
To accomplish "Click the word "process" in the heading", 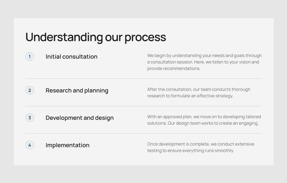I will click(x=145, y=37).
